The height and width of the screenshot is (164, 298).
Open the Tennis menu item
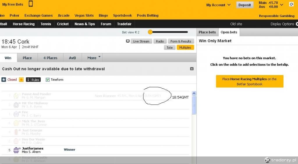[46, 24]
